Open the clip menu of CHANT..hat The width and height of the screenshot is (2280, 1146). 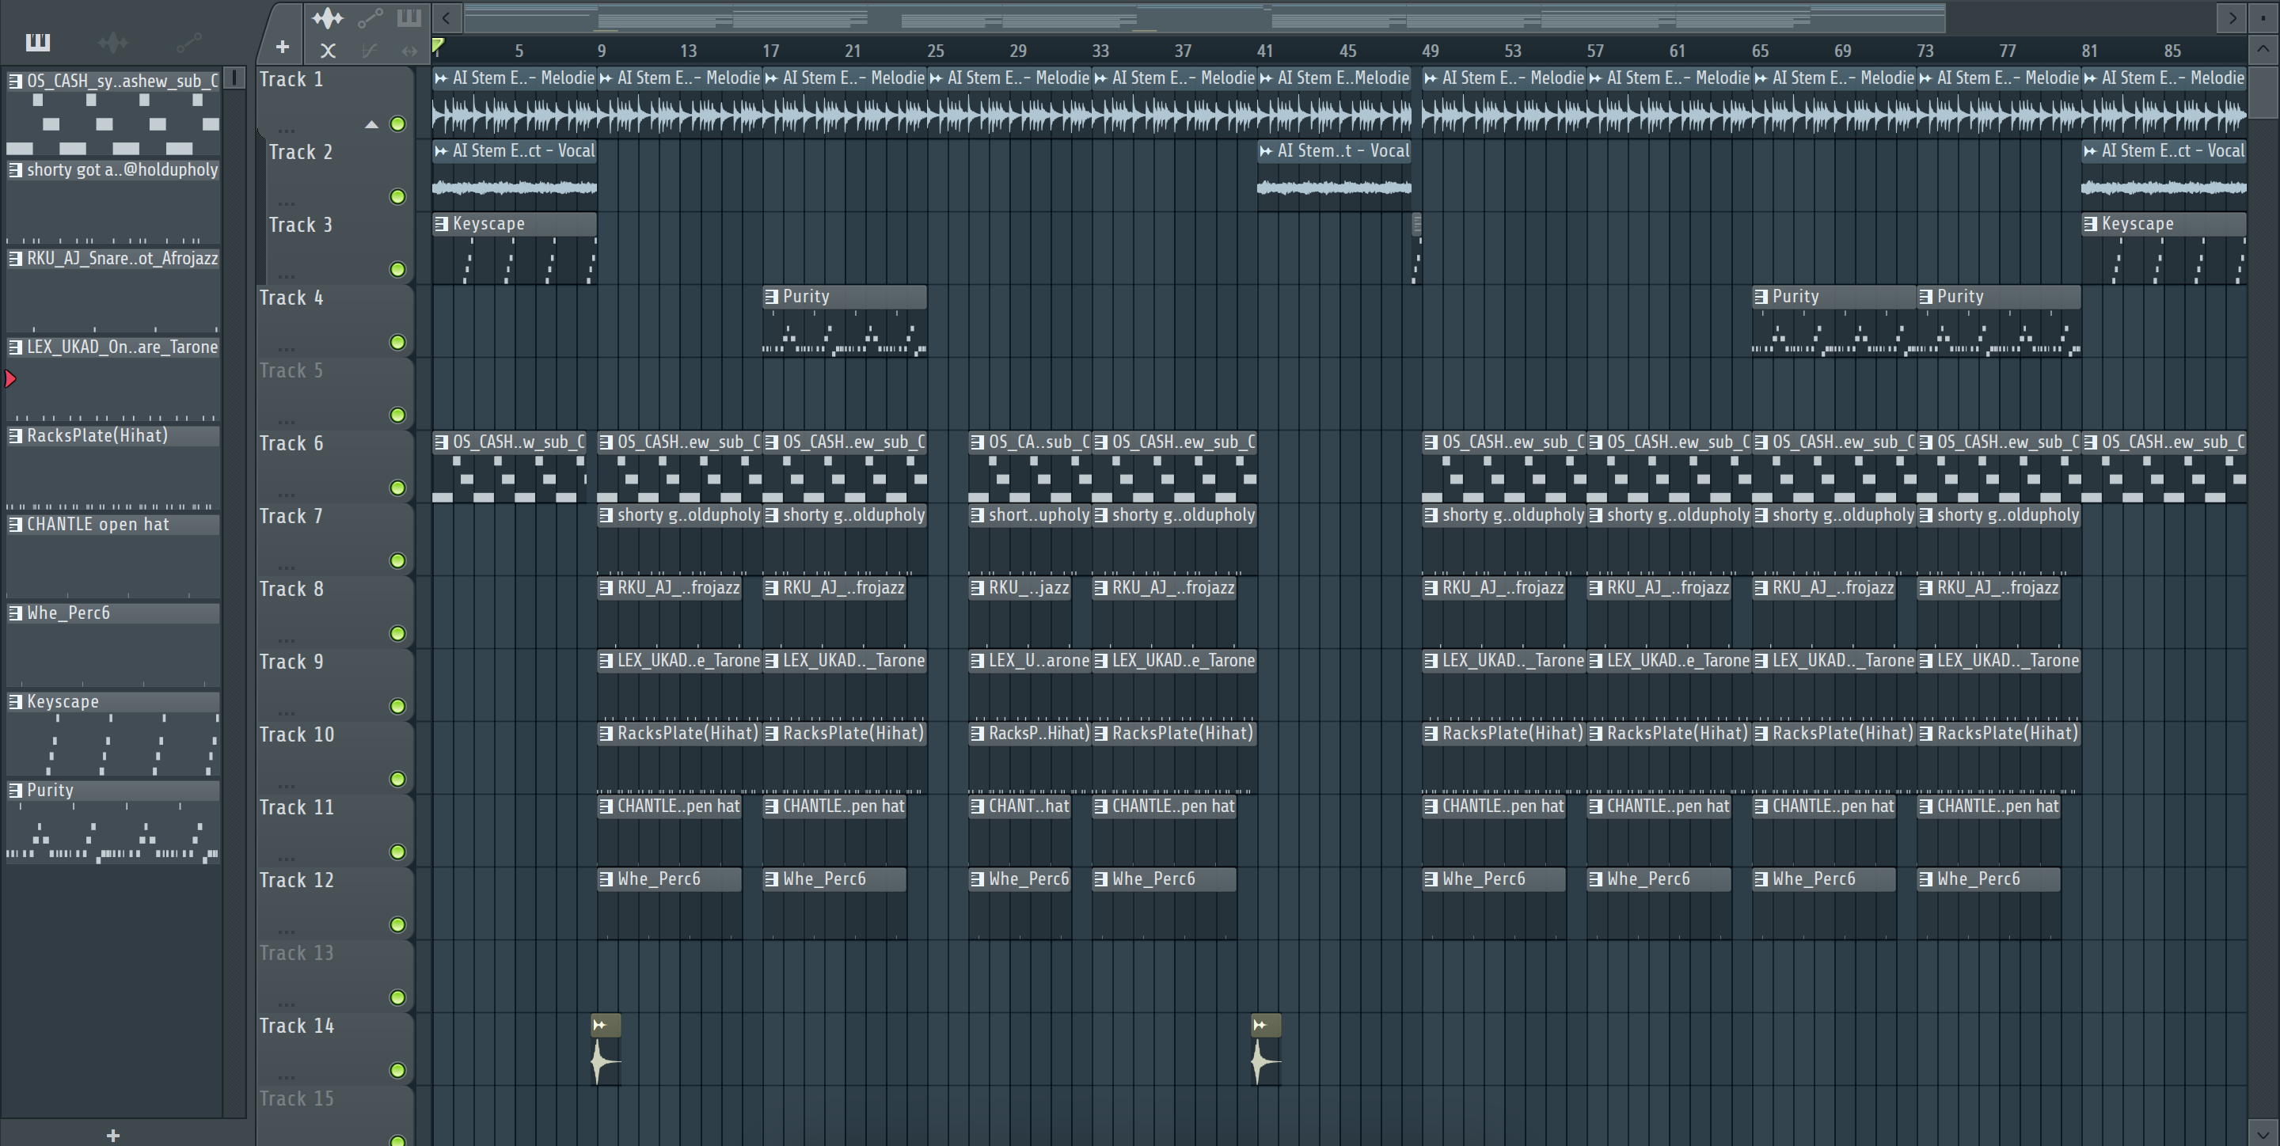[977, 806]
